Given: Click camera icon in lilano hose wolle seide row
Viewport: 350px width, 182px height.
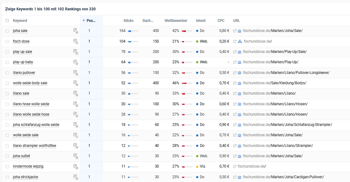Looking at the screenshot, I should click(x=239, y=104).
